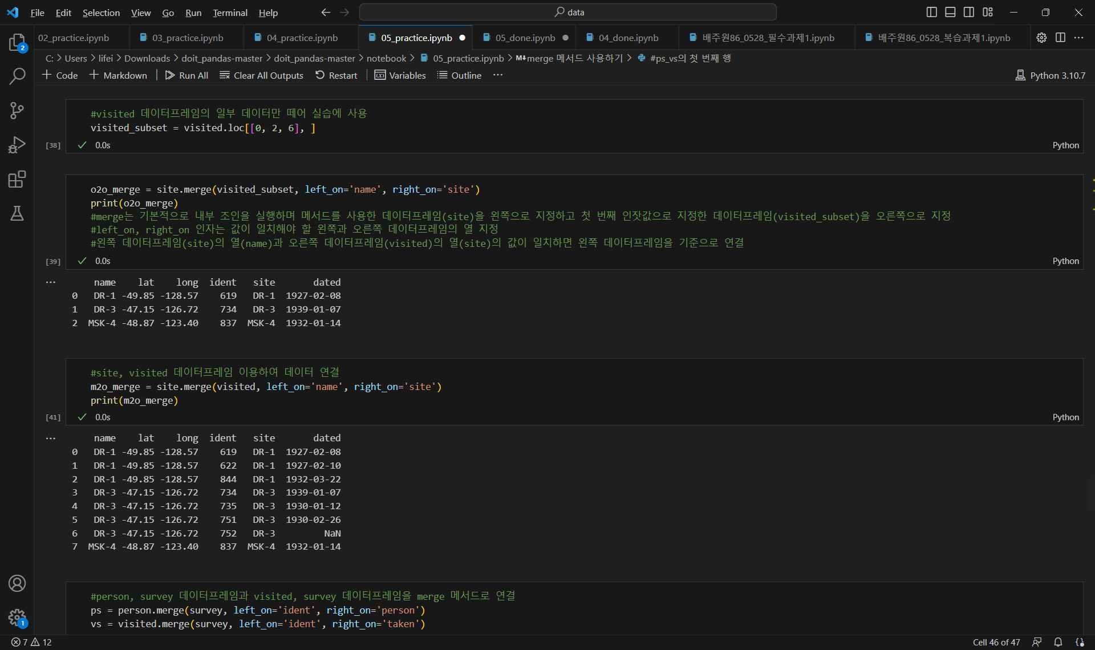Open the Terminal menu
The image size is (1095, 650).
click(x=230, y=13)
